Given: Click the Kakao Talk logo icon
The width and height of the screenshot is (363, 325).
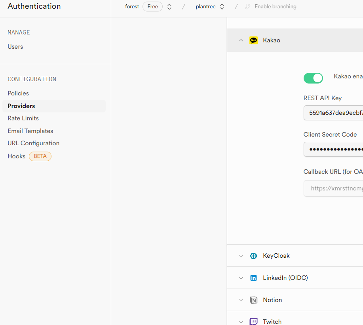Looking at the screenshot, I should pos(253,40).
